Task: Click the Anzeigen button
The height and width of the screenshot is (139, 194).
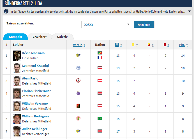Action: [144, 24]
